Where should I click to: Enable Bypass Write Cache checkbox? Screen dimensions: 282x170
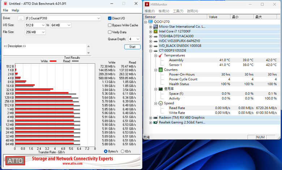[x=110, y=25]
